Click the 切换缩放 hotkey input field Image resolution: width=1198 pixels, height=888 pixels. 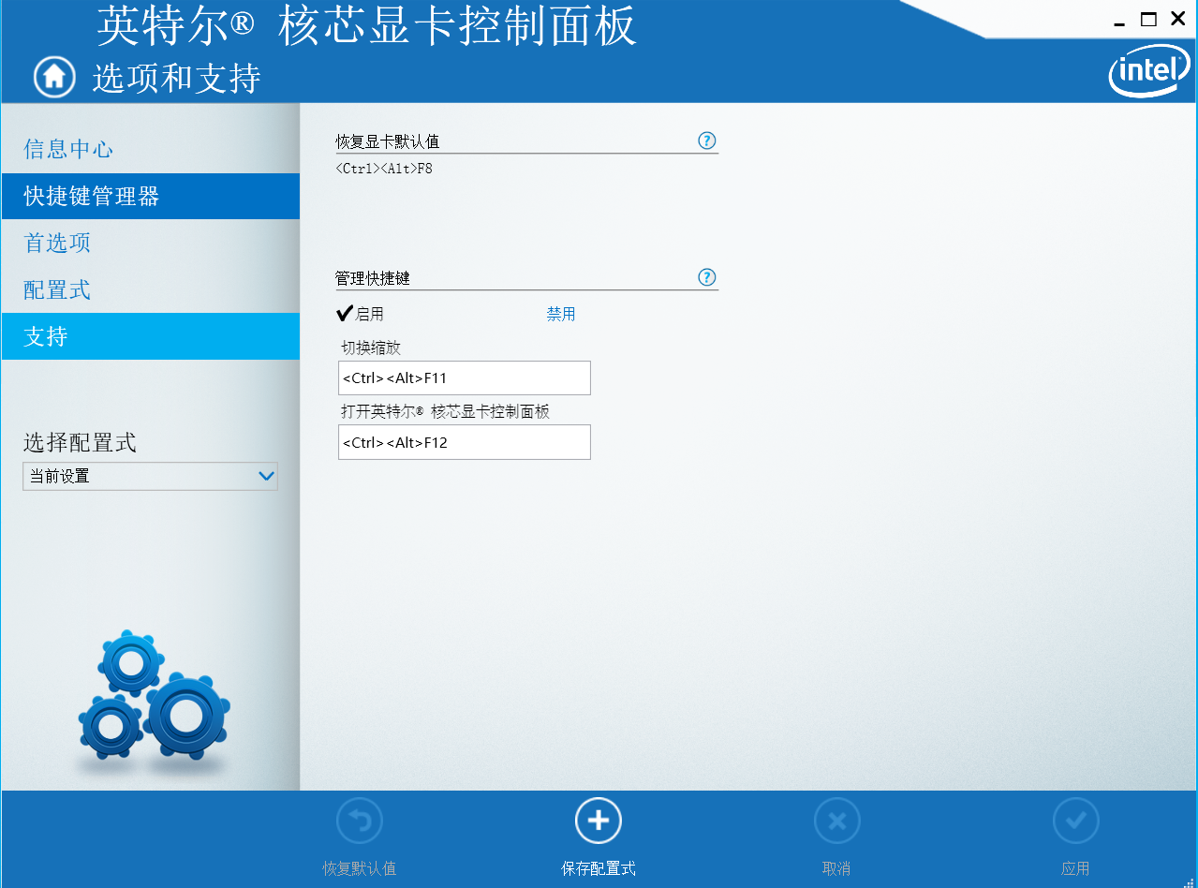pos(464,377)
